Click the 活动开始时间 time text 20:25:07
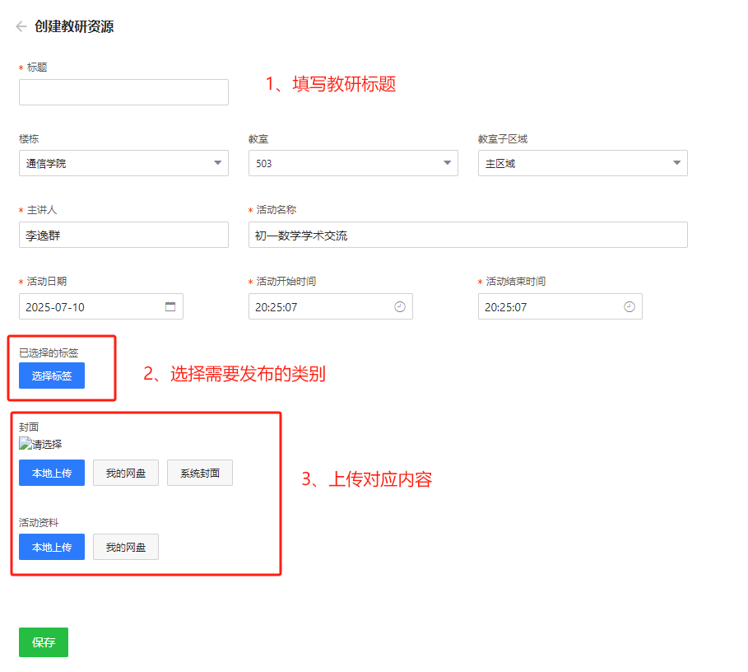 [276, 307]
